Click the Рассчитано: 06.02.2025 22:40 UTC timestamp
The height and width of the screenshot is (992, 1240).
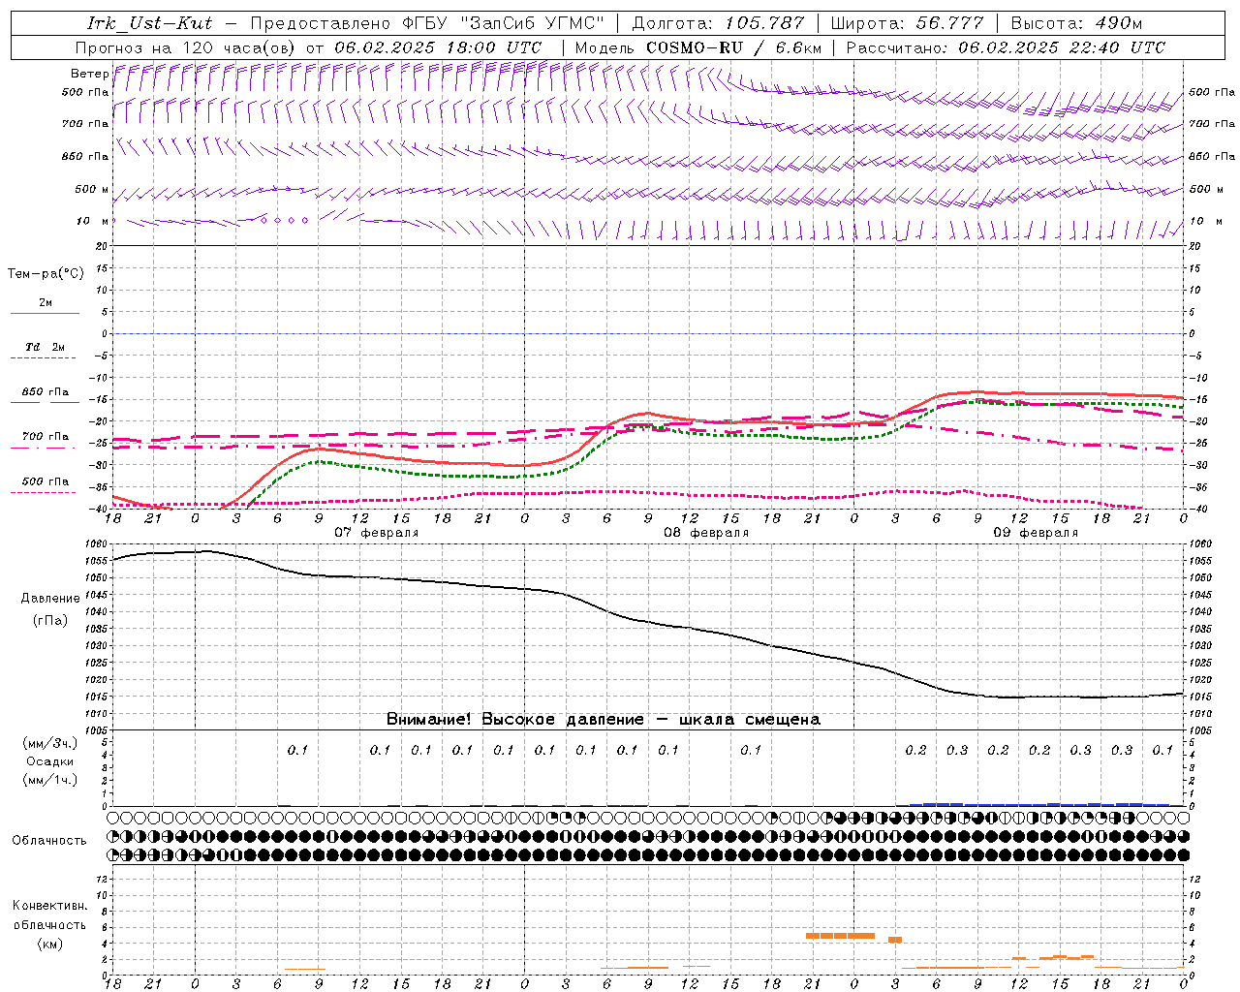1006,47
